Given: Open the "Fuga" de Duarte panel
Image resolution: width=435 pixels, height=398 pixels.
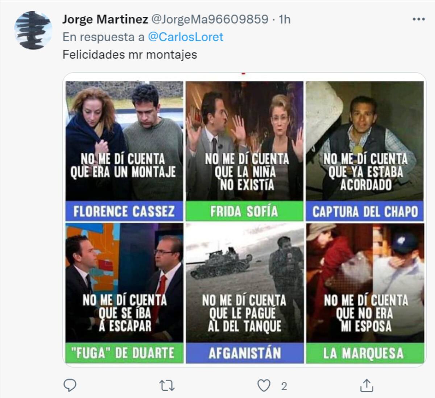Looking at the screenshot, I should coord(124,293).
